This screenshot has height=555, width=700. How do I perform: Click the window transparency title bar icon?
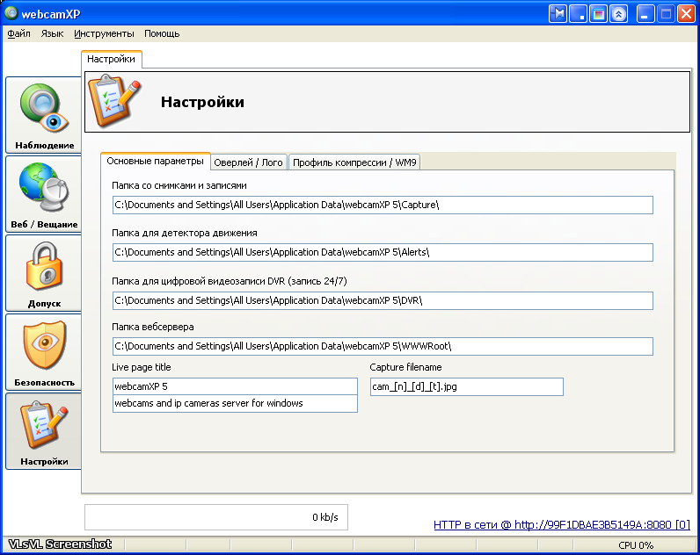point(598,14)
